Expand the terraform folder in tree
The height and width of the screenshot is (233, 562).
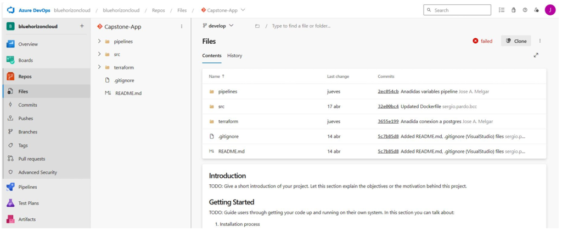(x=99, y=67)
